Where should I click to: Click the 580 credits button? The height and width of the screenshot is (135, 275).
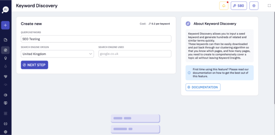[x=239, y=6]
